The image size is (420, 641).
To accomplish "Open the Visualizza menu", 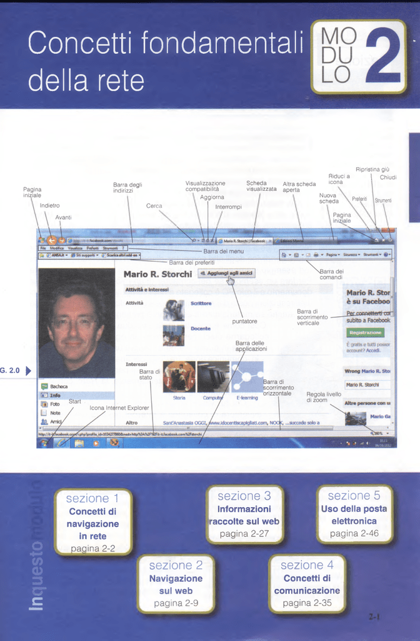I will (x=75, y=248).
